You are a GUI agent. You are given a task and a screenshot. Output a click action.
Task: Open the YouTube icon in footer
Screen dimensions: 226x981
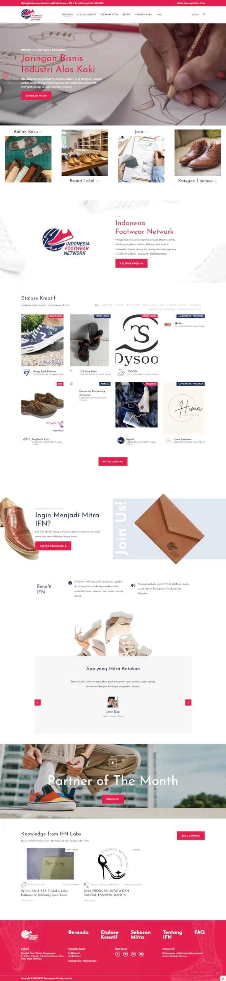click(141, 954)
